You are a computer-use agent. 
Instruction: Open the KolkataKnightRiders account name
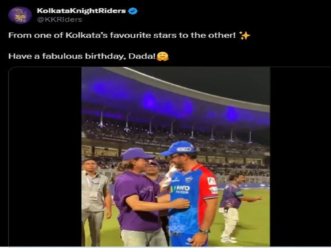[82, 11]
